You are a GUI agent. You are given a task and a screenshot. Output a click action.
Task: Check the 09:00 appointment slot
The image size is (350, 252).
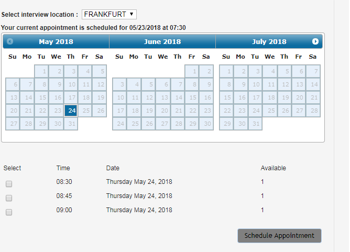(x=9, y=212)
